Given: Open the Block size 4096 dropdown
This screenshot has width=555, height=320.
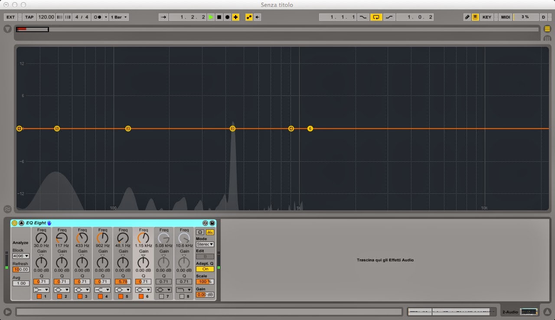Looking at the screenshot, I should [21, 256].
